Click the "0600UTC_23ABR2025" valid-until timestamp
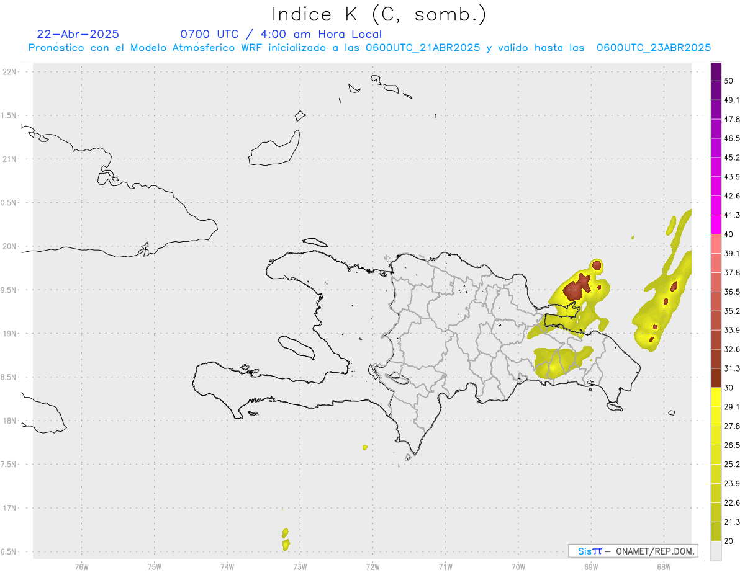The image size is (745, 575). pyautogui.click(x=654, y=48)
